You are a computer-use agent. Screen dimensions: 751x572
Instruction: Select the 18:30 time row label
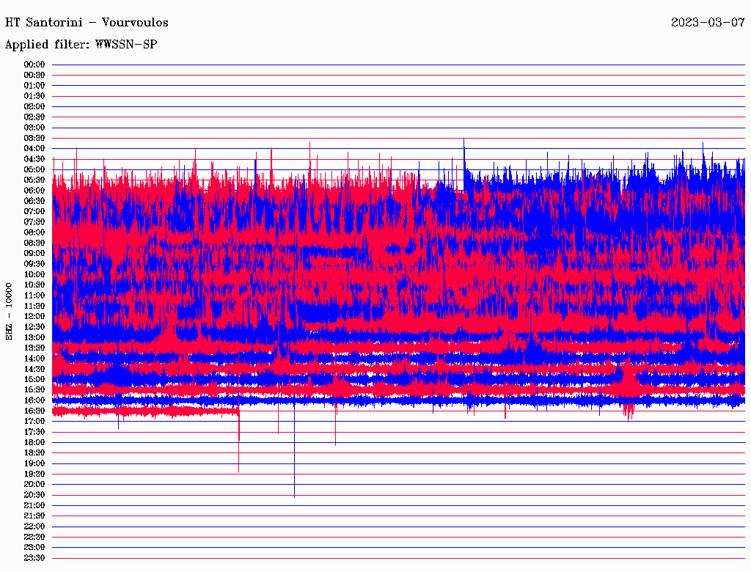(34, 452)
